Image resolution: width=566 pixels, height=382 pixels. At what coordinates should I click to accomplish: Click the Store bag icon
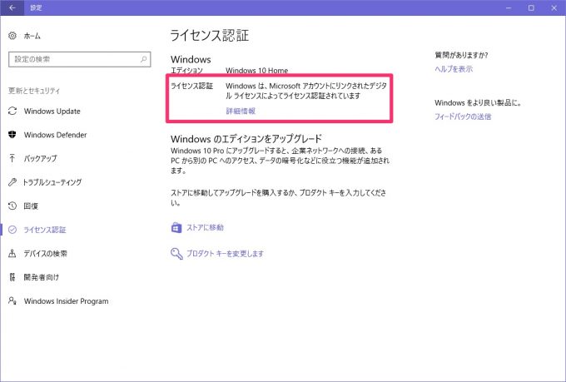pos(176,227)
